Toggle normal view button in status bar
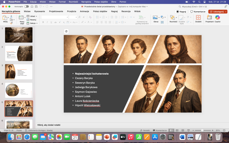 [x=171, y=130]
